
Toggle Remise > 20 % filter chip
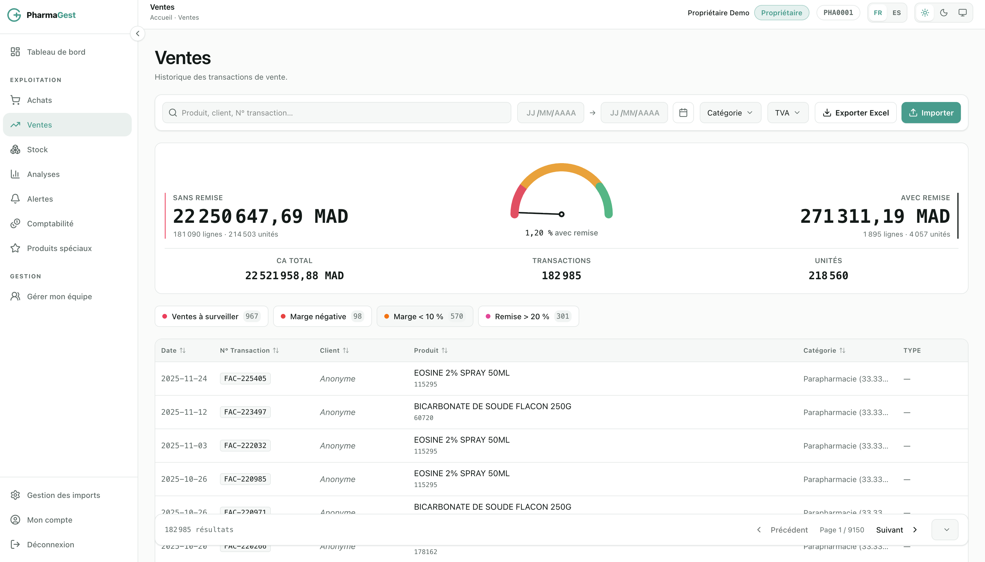click(528, 317)
